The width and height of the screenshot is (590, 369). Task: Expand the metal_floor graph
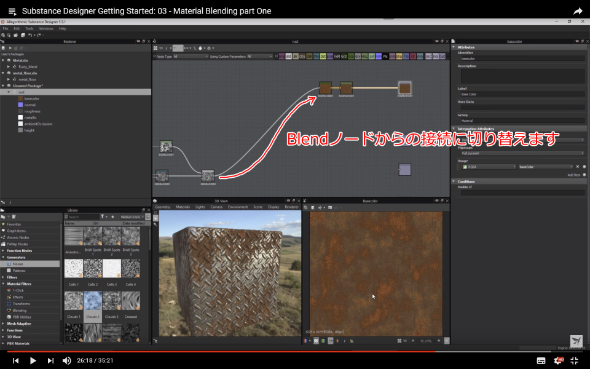(8, 79)
